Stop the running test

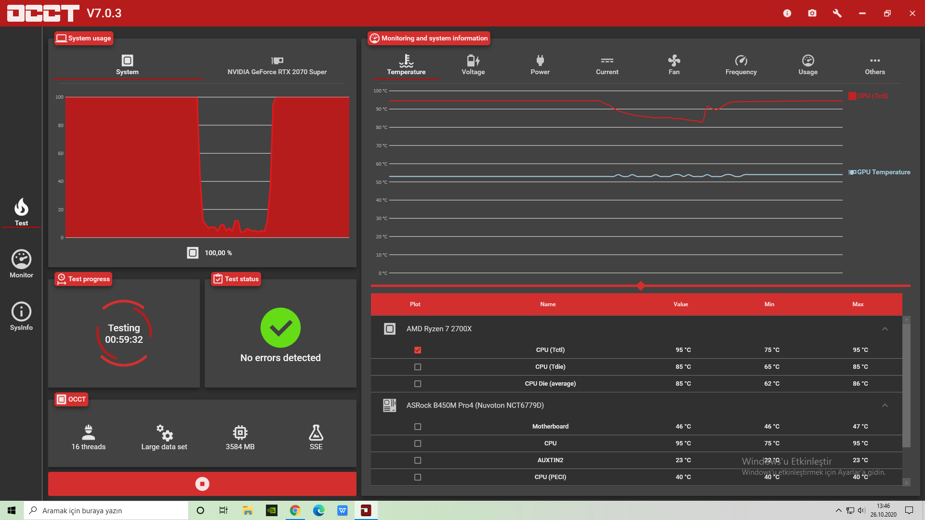click(202, 484)
